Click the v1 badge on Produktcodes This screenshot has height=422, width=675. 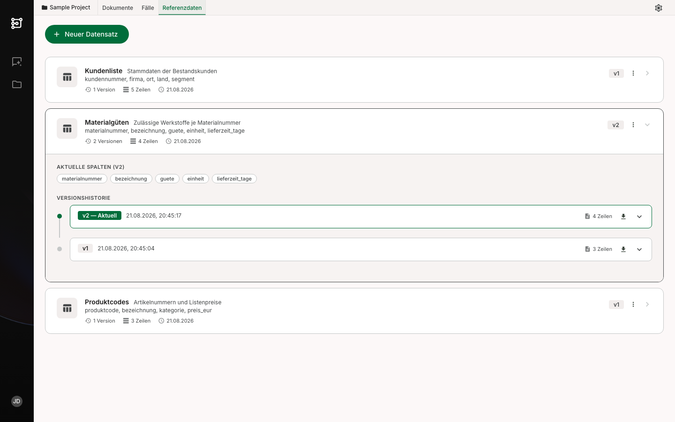click(x=616, y=304)
